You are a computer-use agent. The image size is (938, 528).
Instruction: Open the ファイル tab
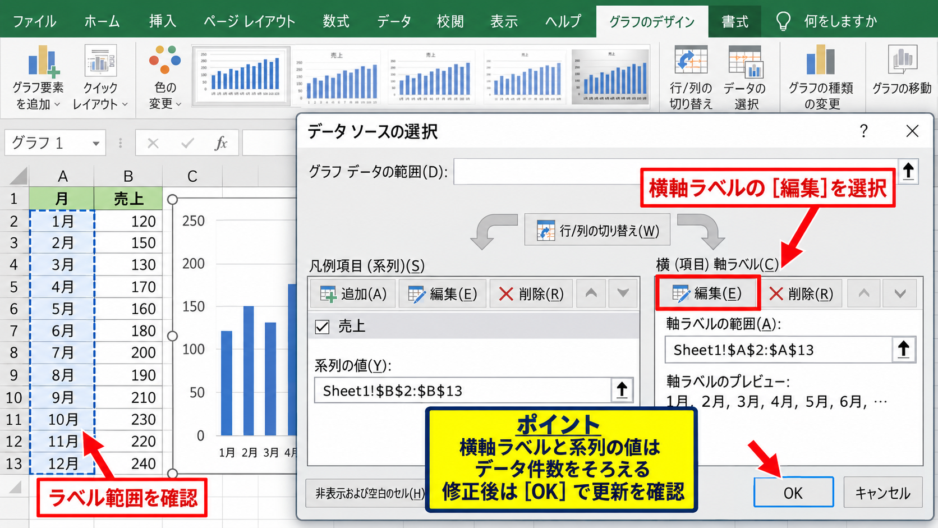coord(34,21)
